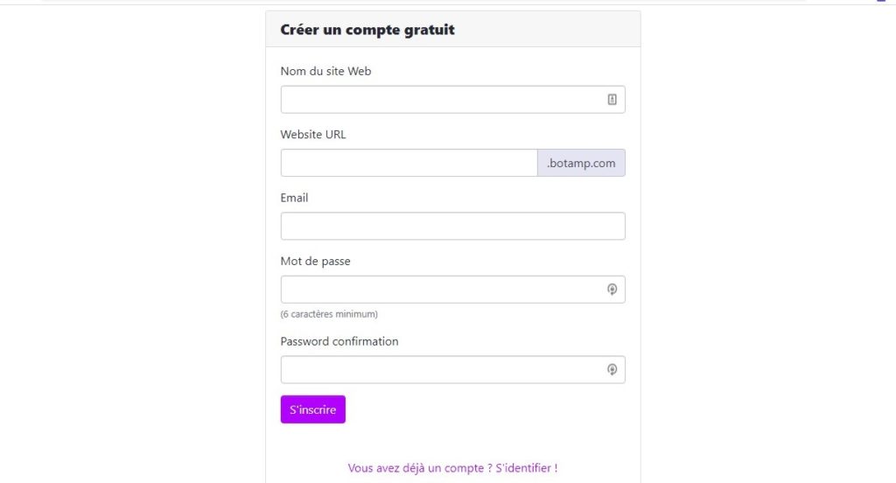Click empty card space right of S'inscrire
This screenshot has width=896, height=483.
tap(486, 409)
